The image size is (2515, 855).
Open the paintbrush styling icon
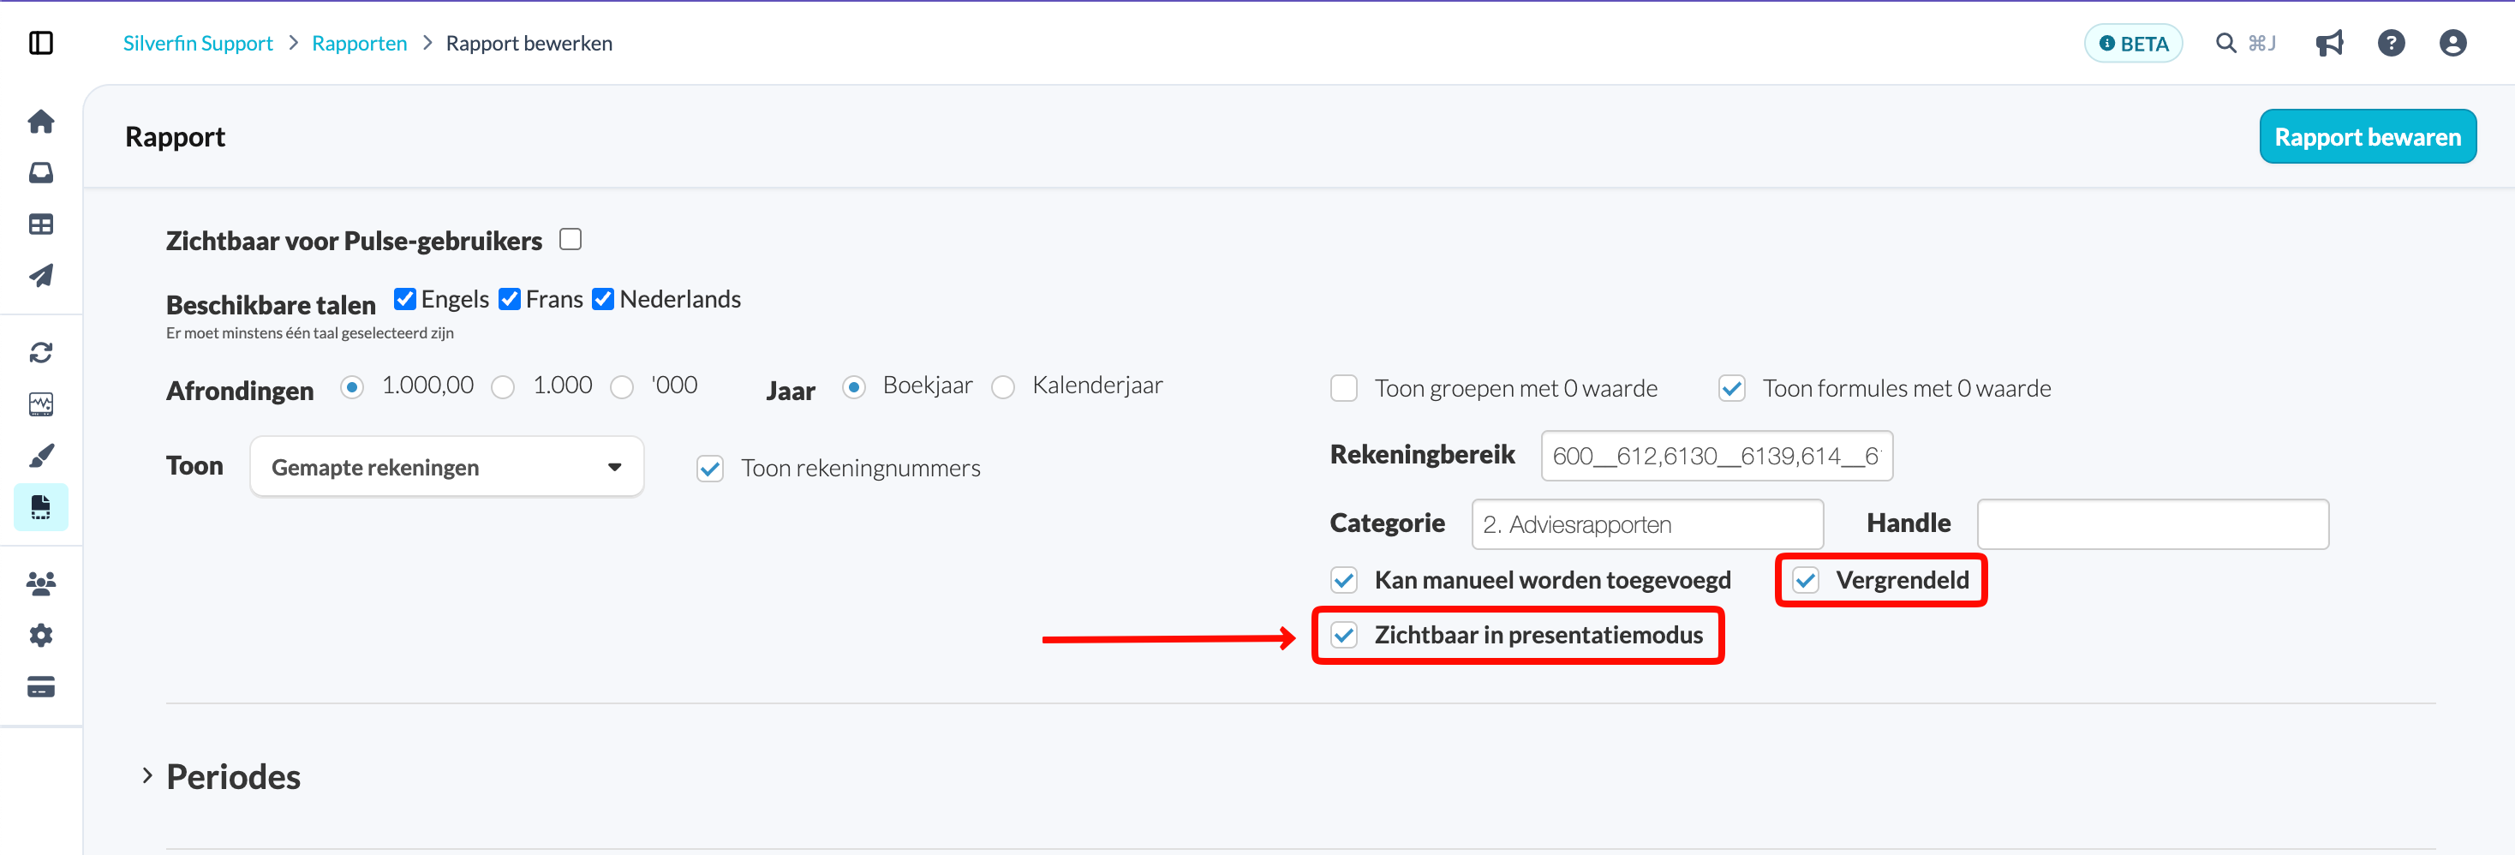41,456
